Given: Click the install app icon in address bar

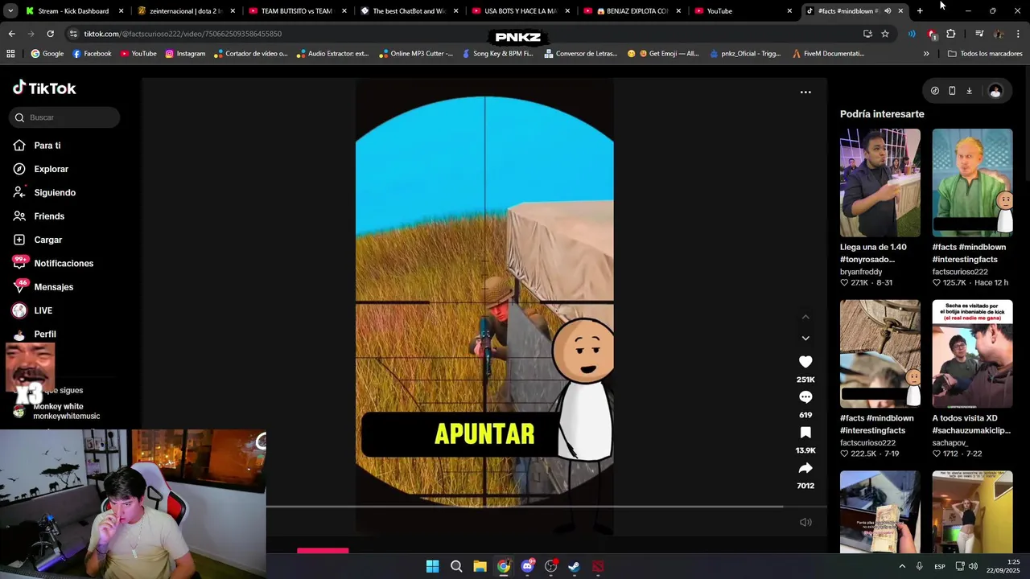Looking at the screenshot, I should coord(867,34).
